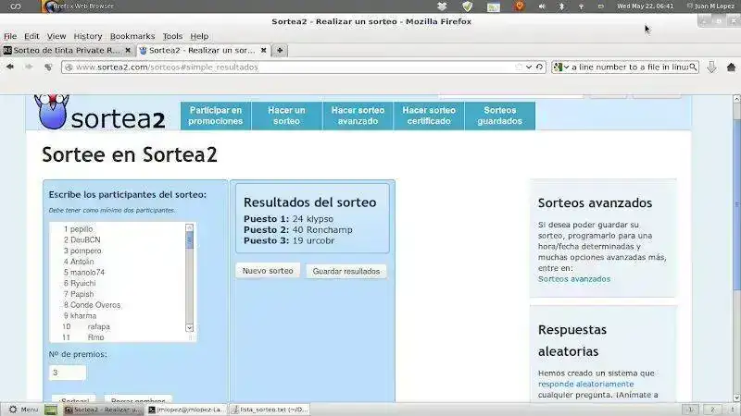Open the Bluetooth indicator
Screen dimensions: 741x416
[x=561, y=6]
